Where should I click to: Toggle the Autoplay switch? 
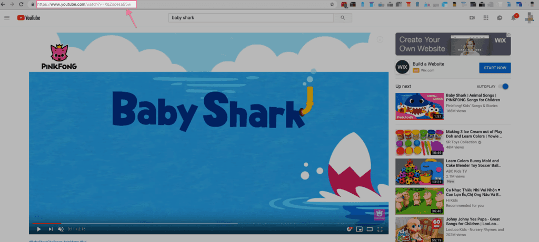[503, 87]
